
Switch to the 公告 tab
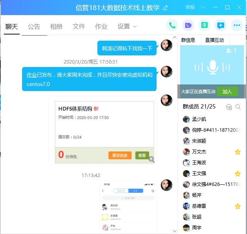click(34, 27)
